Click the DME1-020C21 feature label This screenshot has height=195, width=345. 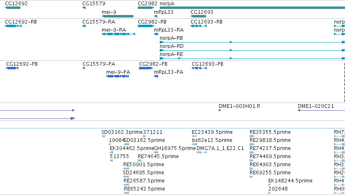tap(316, 106)
